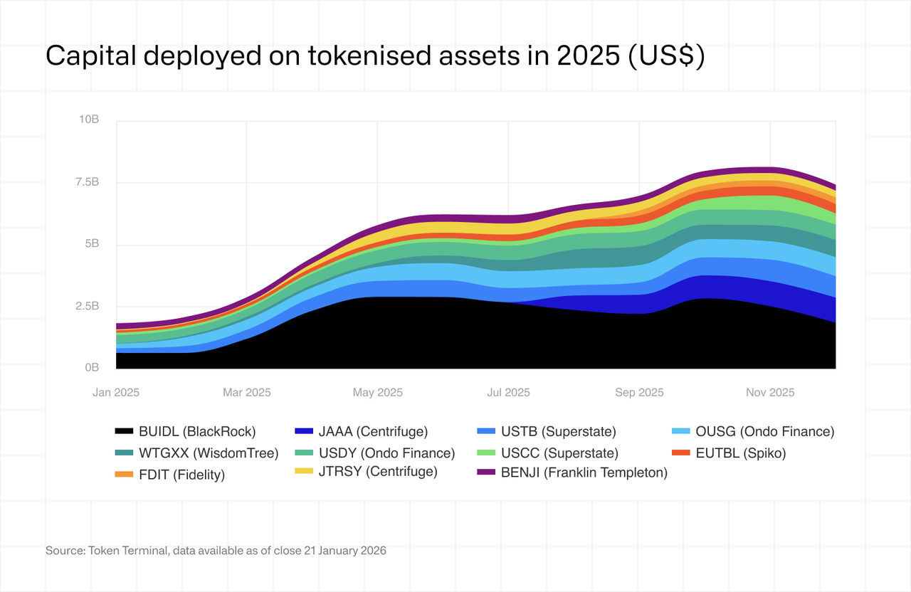The height and width of the screenshot is (592, 911).
Task: Click the "BUIDL (BlackRock)" legend label
Action: [197, 431]
